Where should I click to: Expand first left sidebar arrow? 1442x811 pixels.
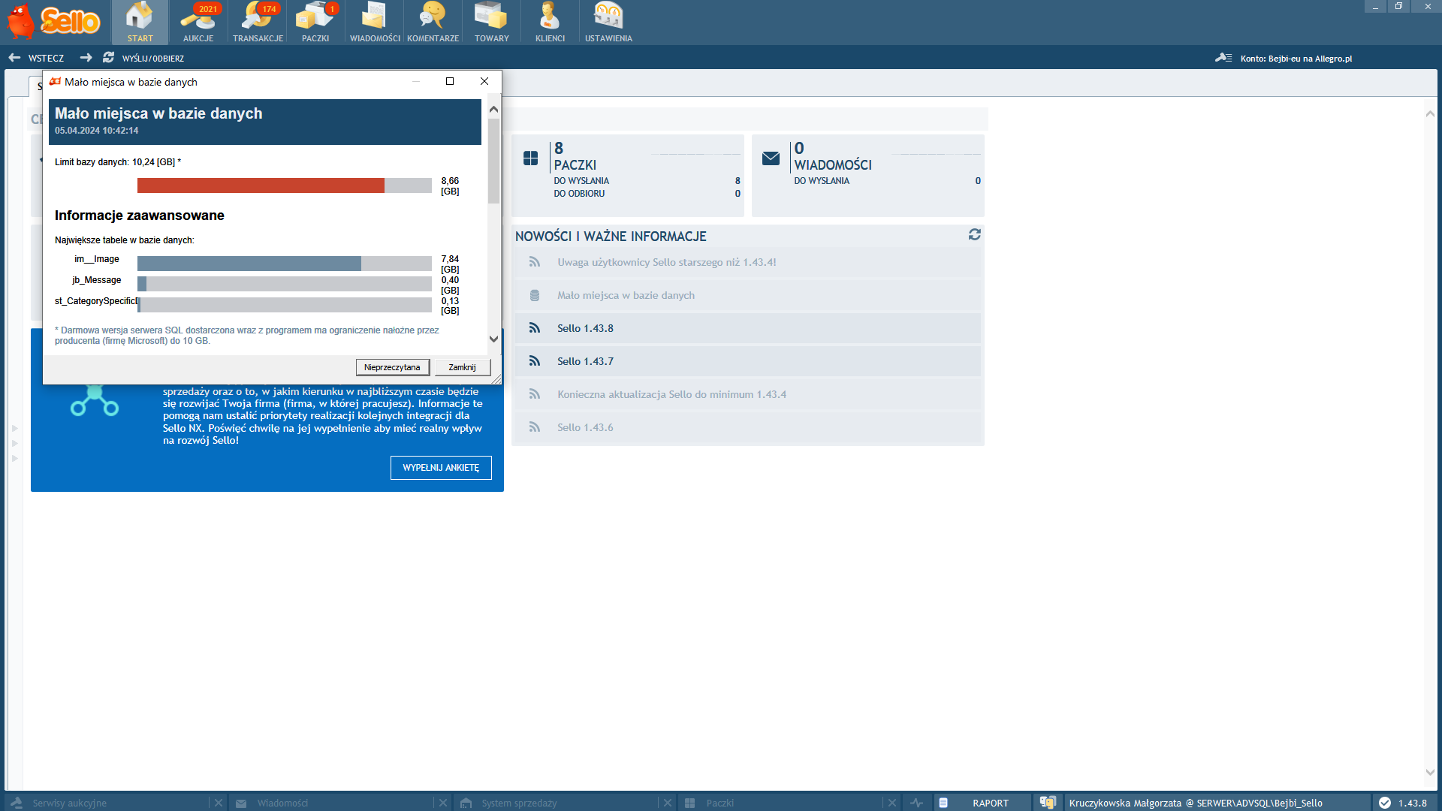pyautogui.click(x=14, y=428)
